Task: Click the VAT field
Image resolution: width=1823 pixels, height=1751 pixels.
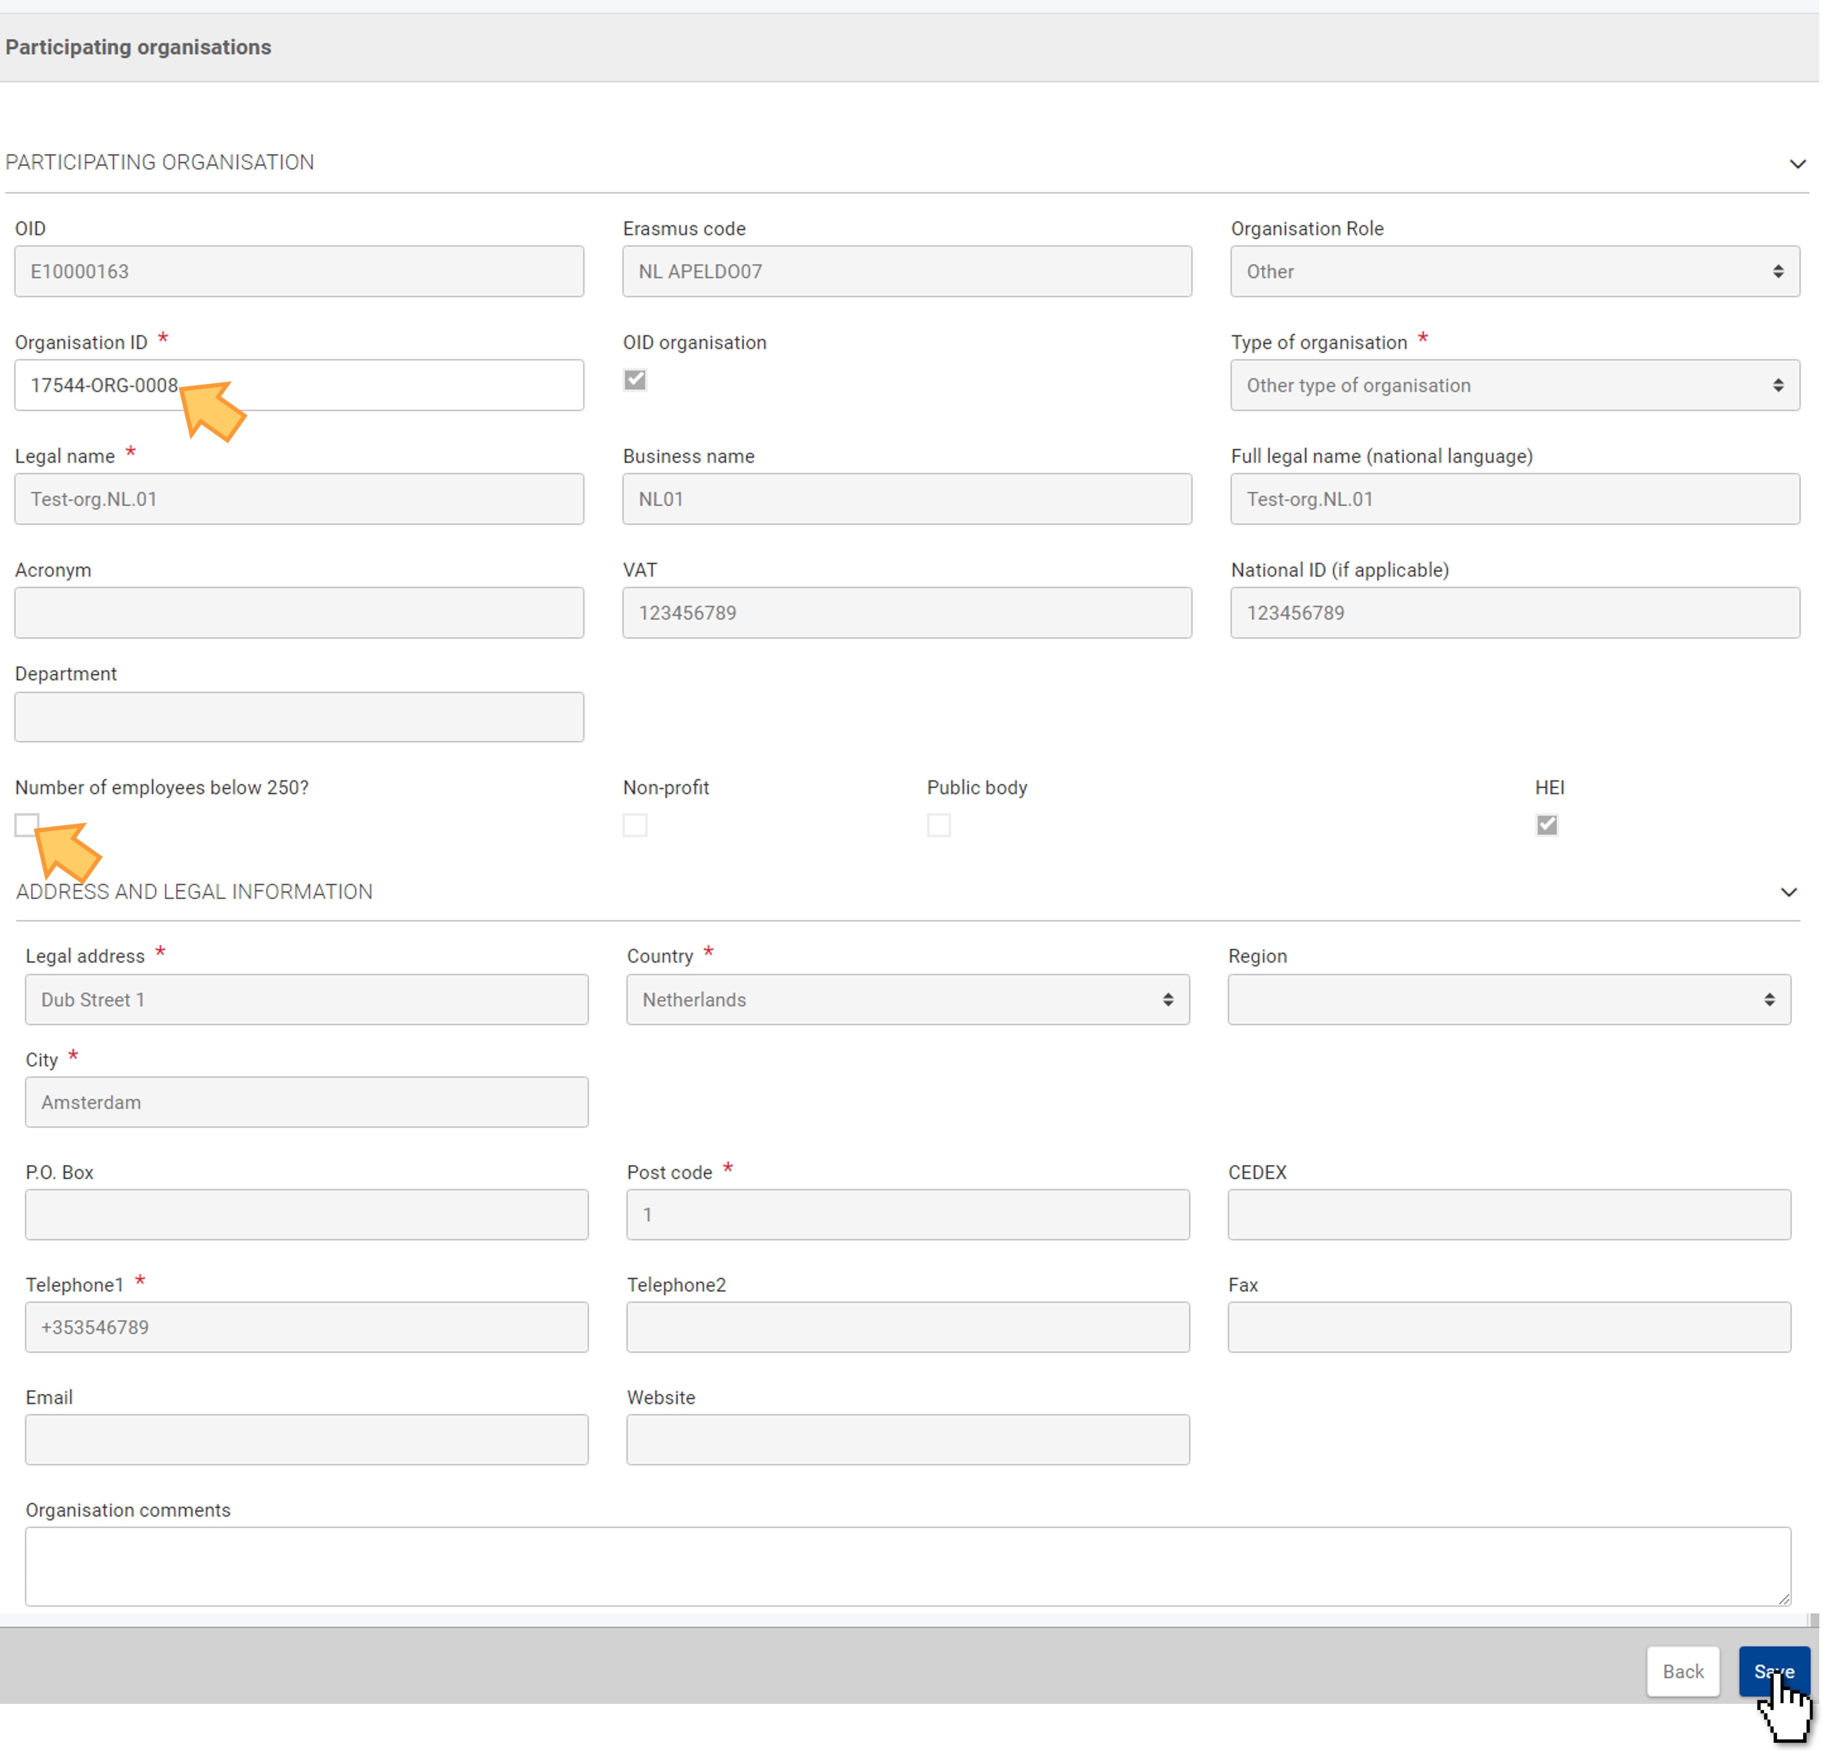Action: pos(909,614)
